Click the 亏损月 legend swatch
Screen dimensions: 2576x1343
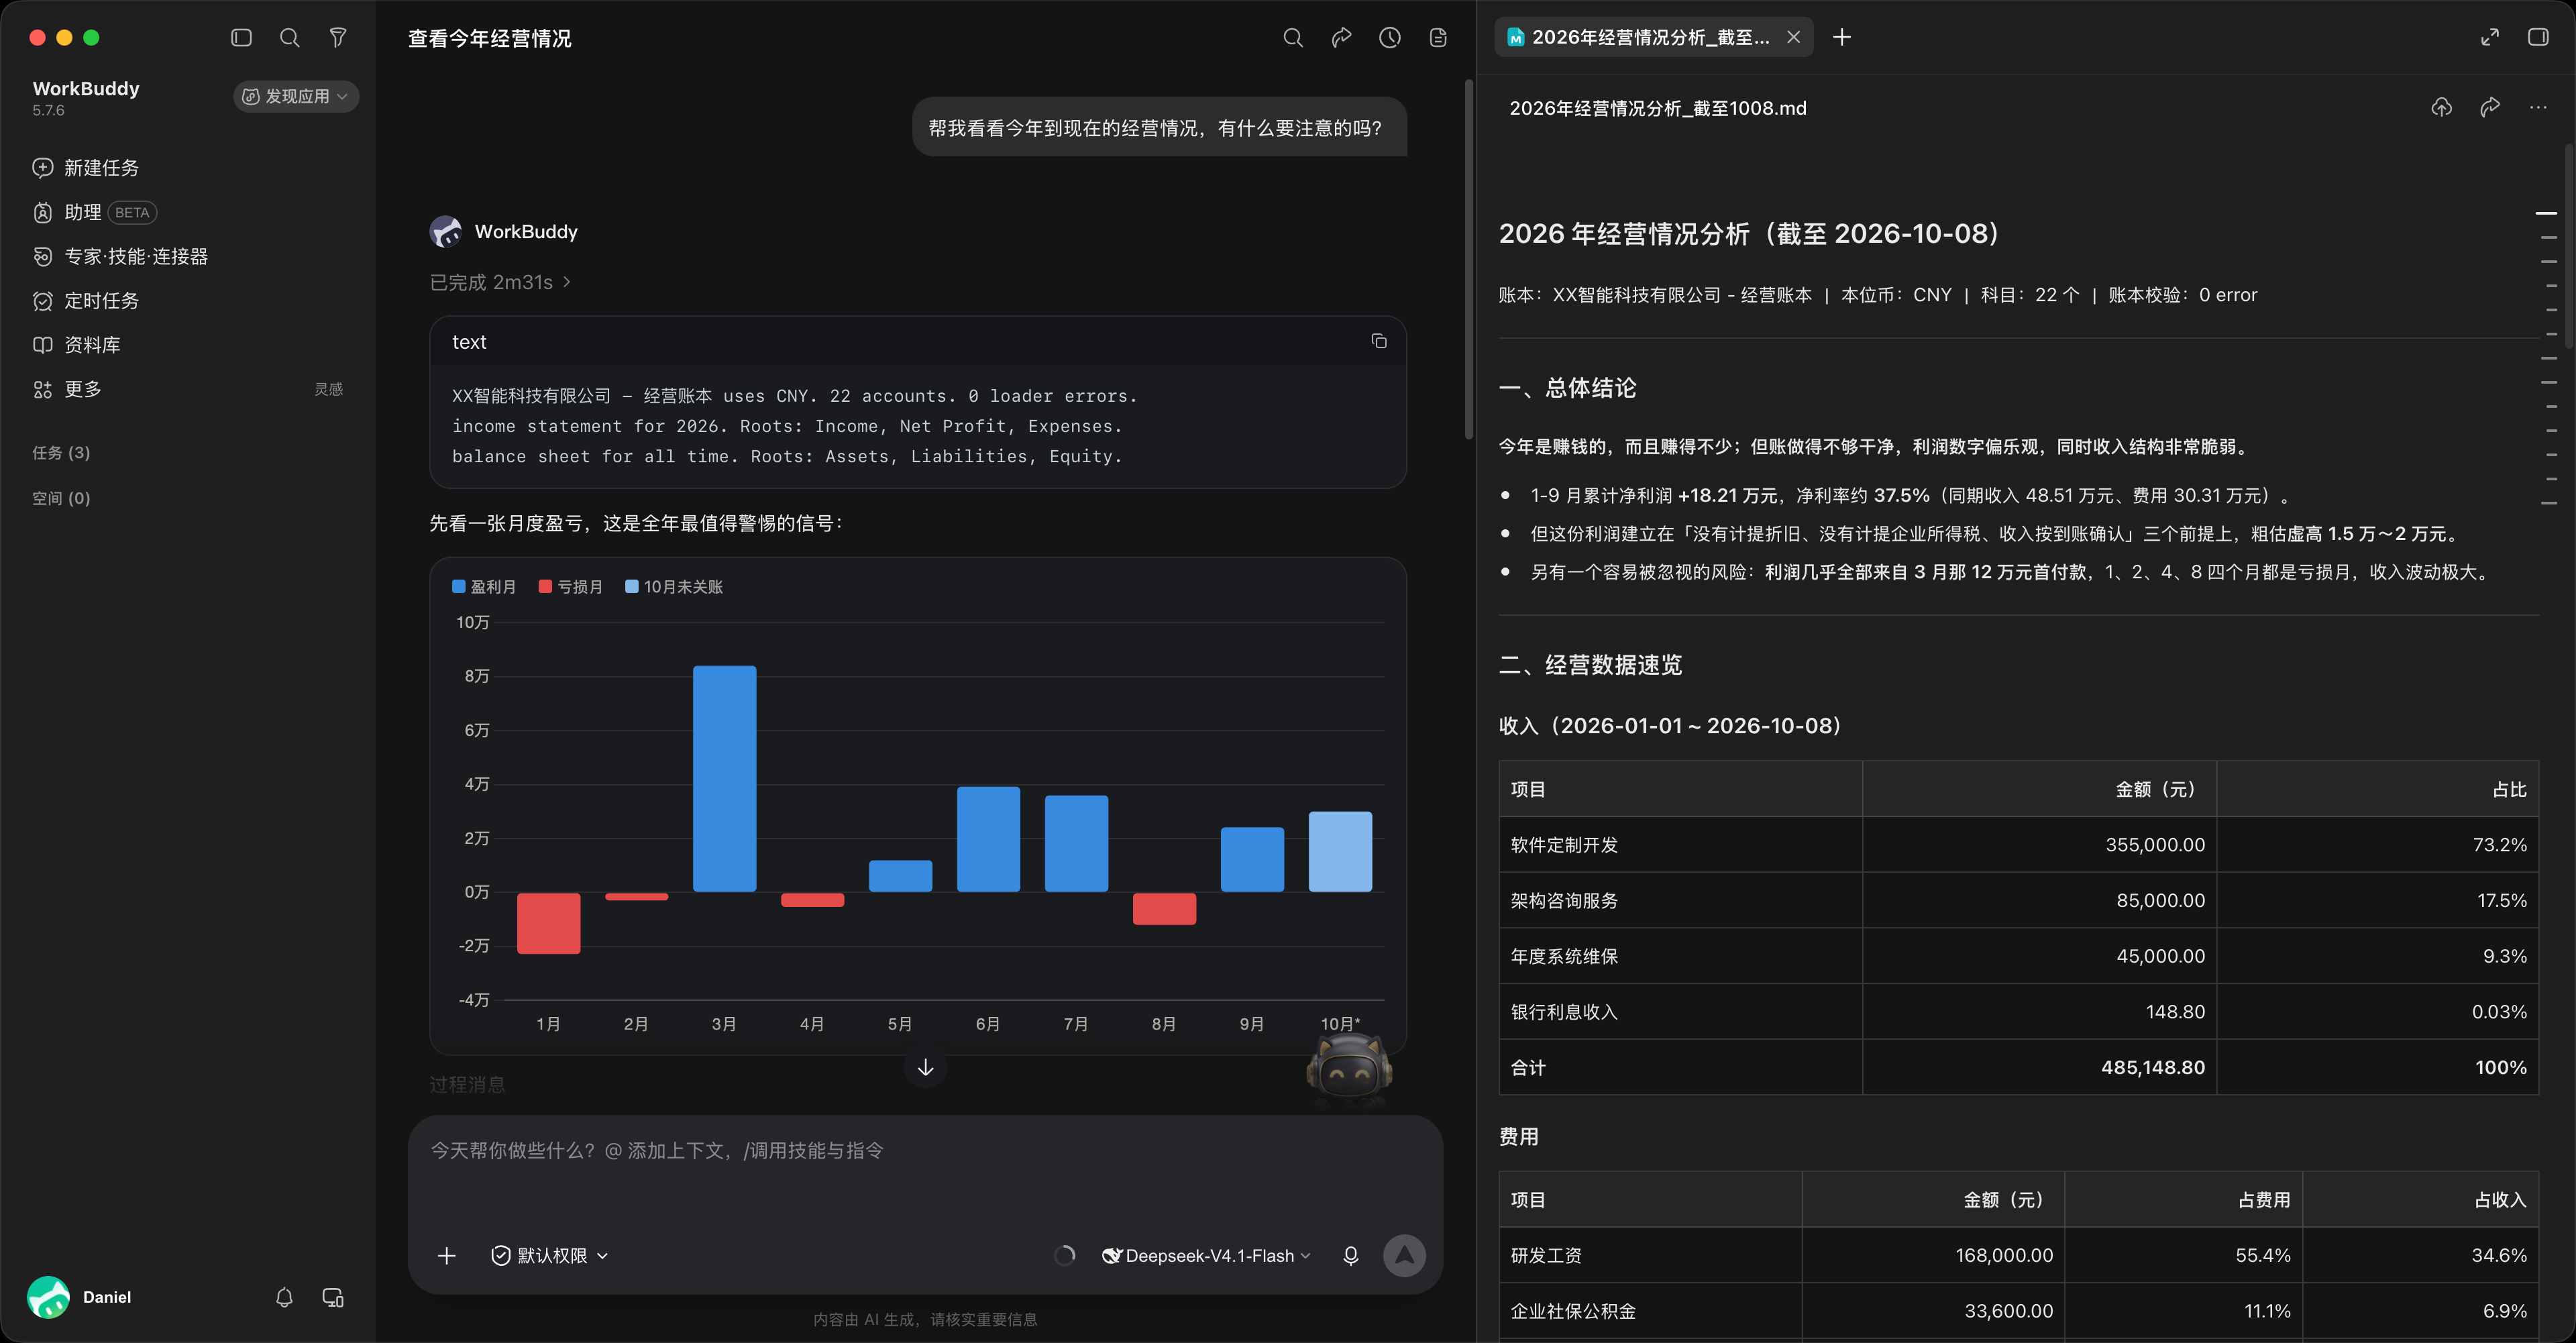545,587
